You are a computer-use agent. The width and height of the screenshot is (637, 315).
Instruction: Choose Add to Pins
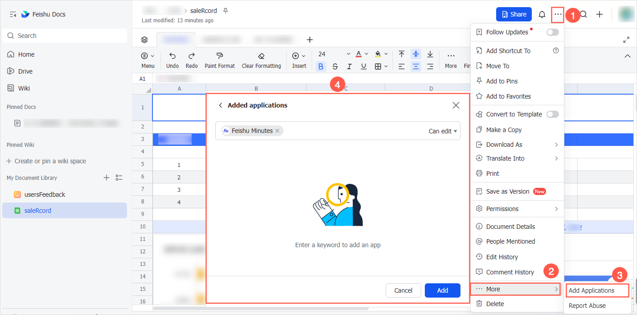tap(517, 81)
